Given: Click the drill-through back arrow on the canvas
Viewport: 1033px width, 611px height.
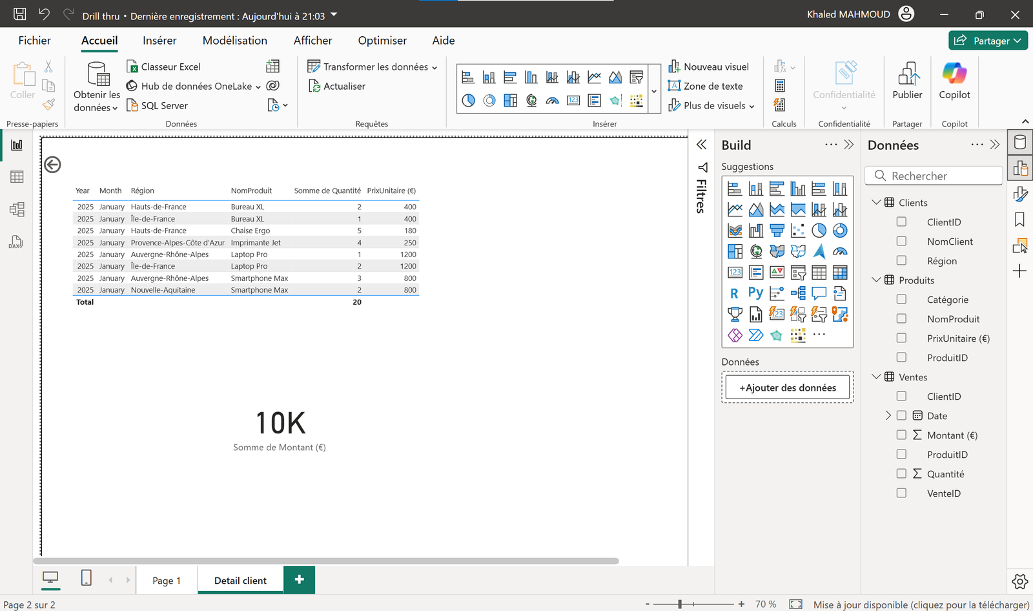Looking at the screenshot, I should [x=52, y=165].
